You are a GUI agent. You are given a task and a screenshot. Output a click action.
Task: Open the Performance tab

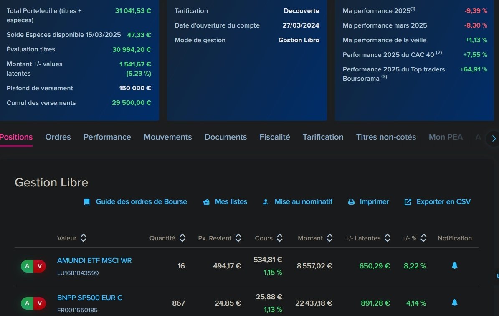point(107,137)
